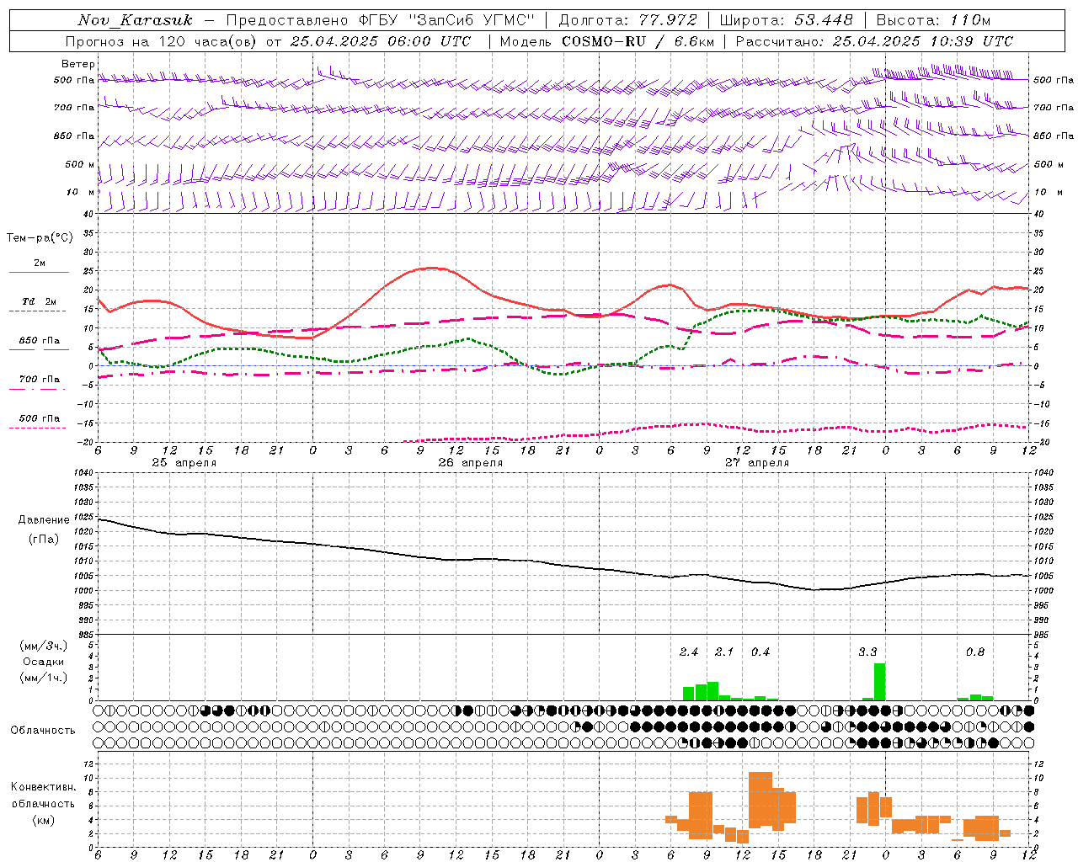This screenshot has width=1078, height=862.
Task: Click the precipitation total "2.4"
Action: pyautogui.click(x=689, y=652)
